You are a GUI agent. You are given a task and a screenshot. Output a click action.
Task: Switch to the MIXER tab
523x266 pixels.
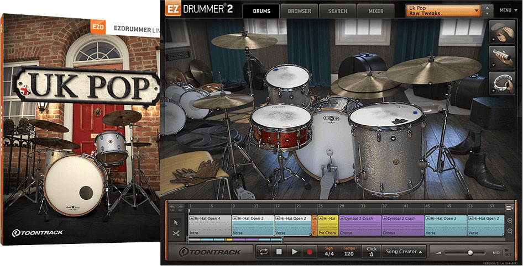(x=376, y=11)
